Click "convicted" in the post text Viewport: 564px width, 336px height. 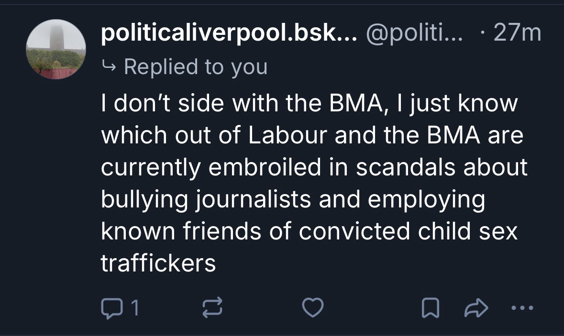pos(354,231)
